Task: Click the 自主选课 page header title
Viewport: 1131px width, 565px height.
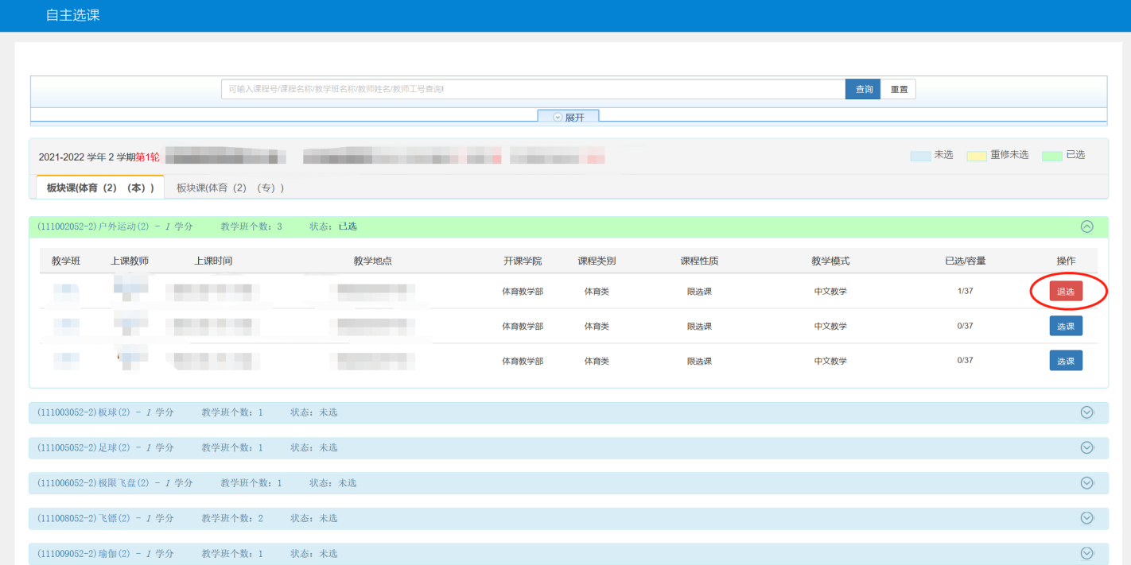Action: click(73, 15)
